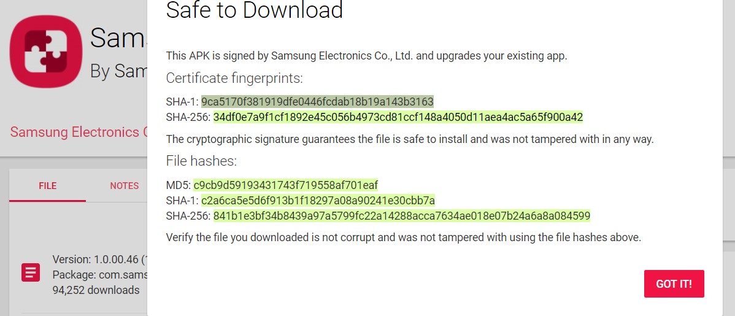Click the By Sam developer byline text
Viewport: 735px width, 316px height.
pyautogui.click(x=118, y=71)
